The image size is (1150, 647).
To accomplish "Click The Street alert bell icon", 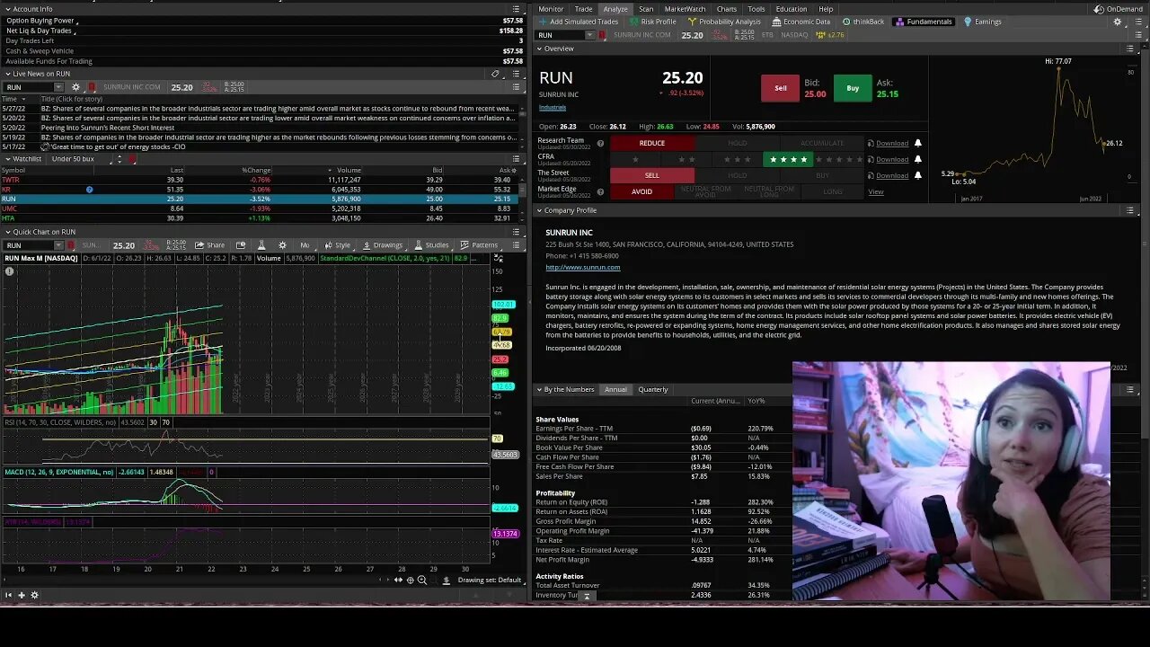I will [x=917, y=175].
